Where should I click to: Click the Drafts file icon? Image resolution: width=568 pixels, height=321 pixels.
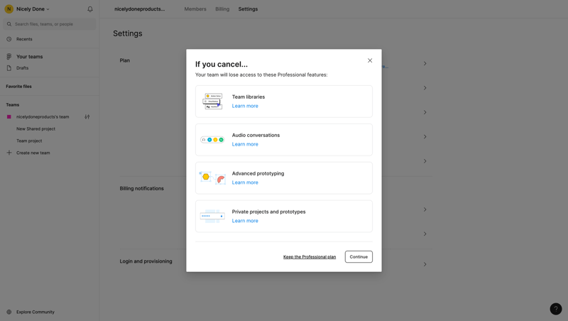pos(9,68)
